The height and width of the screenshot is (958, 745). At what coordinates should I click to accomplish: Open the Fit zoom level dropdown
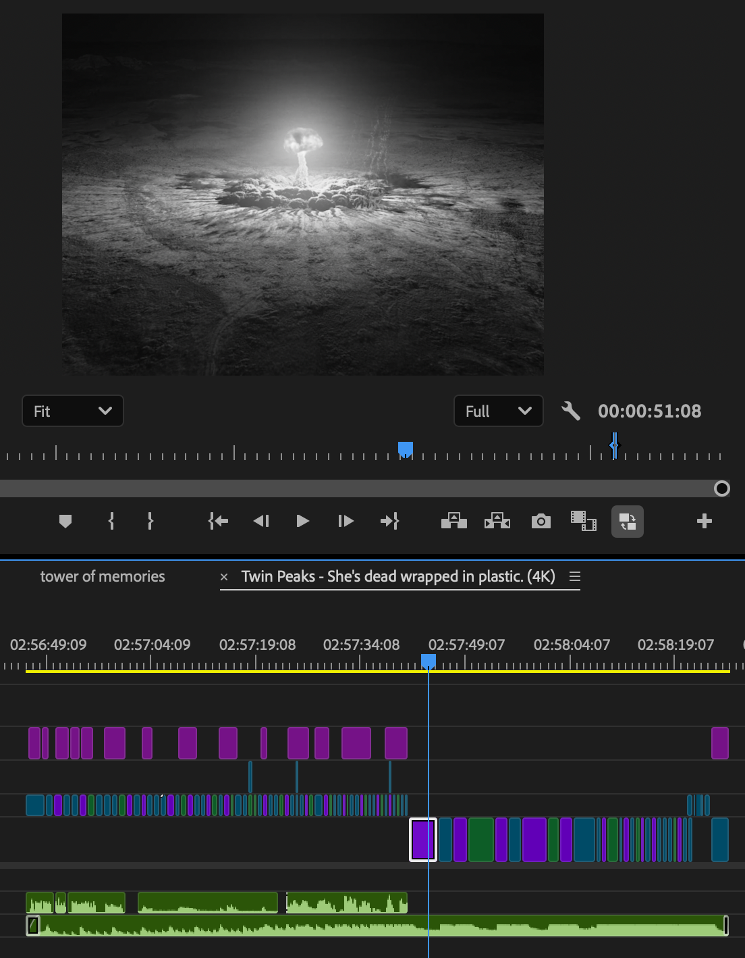coord(73,411)
